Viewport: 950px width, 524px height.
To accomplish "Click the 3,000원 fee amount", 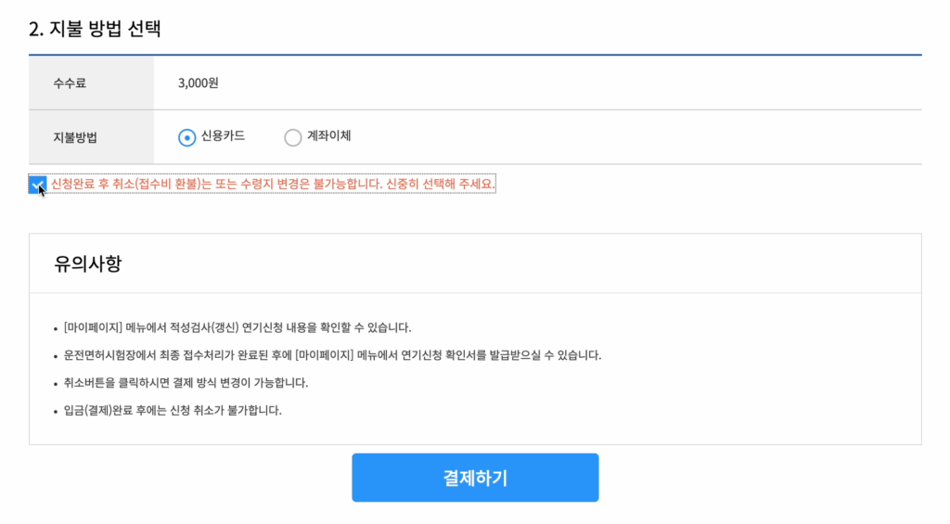I will [x=199, y=83].
